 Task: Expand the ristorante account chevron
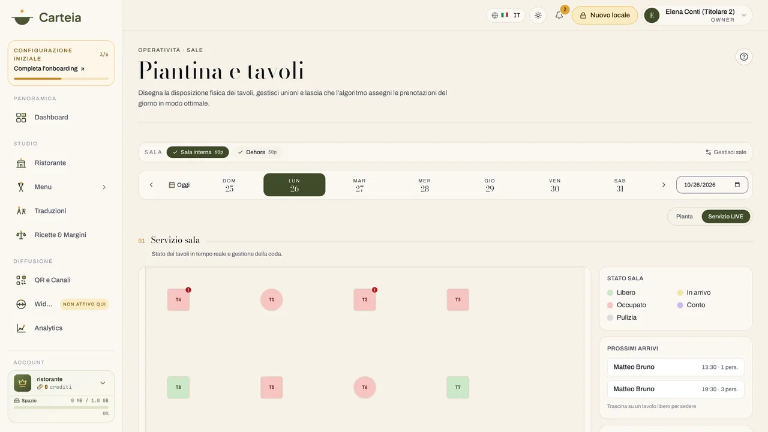pos(103,383)
